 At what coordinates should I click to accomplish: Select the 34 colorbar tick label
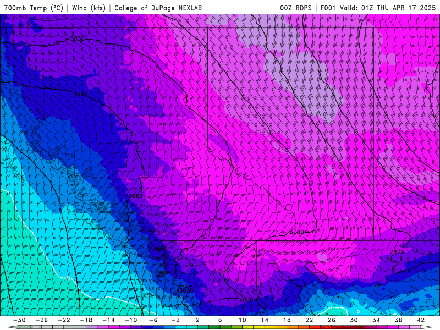[376, 320]
